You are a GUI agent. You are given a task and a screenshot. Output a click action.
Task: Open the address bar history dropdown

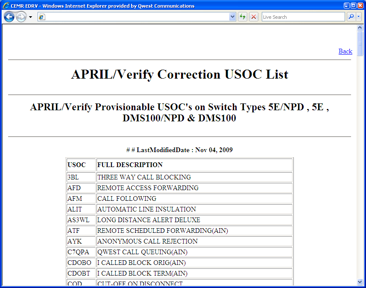(231, 17)
